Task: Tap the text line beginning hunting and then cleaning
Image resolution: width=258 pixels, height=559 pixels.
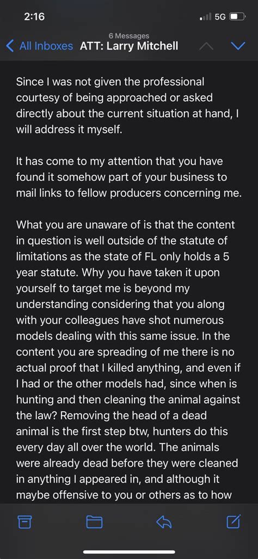Action: 128,400
